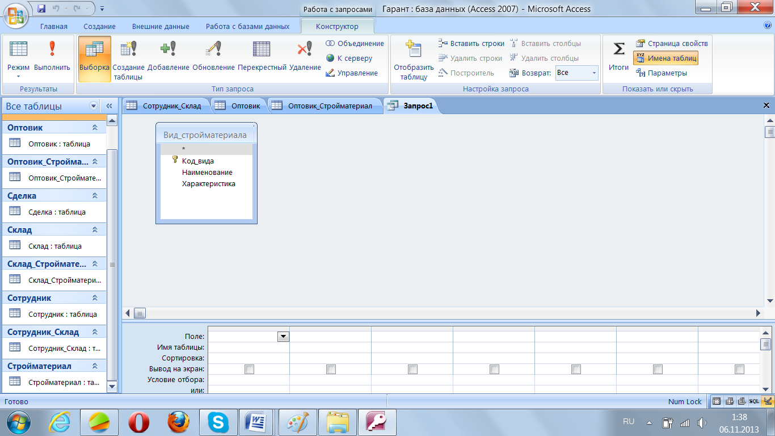
Task: Click the Объединение union query
Action: [x=355, y=43]
